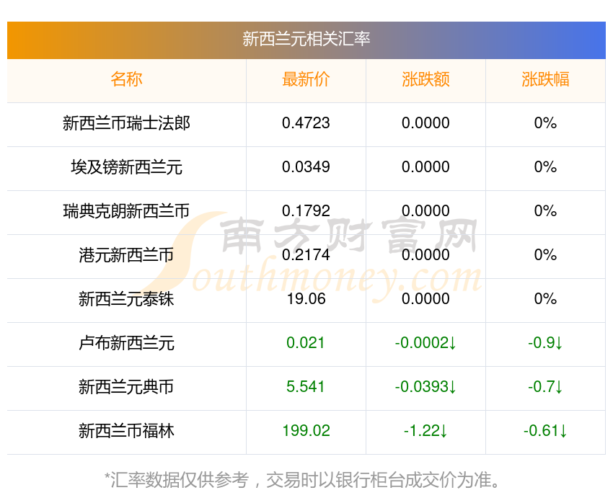The image size is (613, 503).
Task: Select the 涨跌额 column header
Action: [425, 79]
